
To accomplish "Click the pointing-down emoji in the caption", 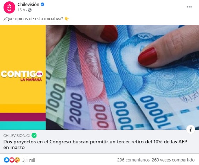I will click(67, 19).
